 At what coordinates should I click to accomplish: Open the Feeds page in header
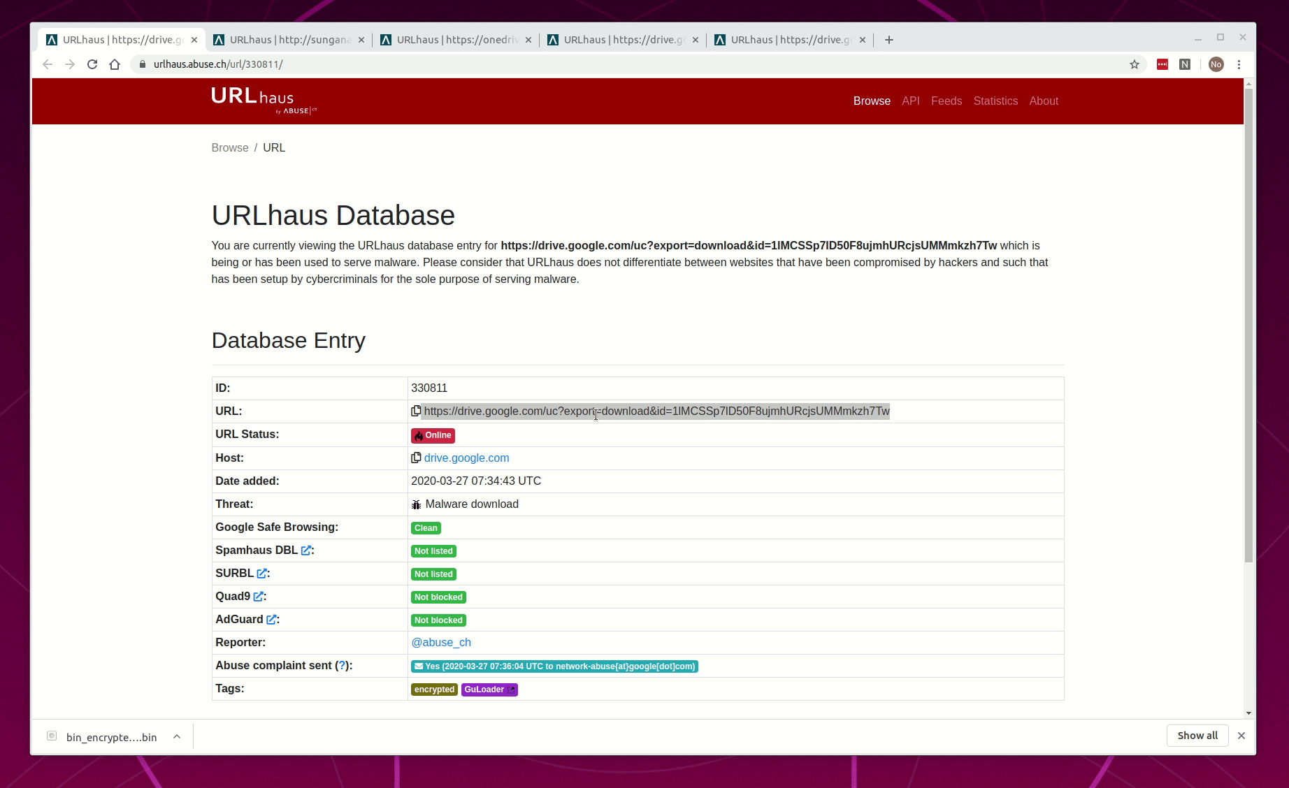point(946,101)
